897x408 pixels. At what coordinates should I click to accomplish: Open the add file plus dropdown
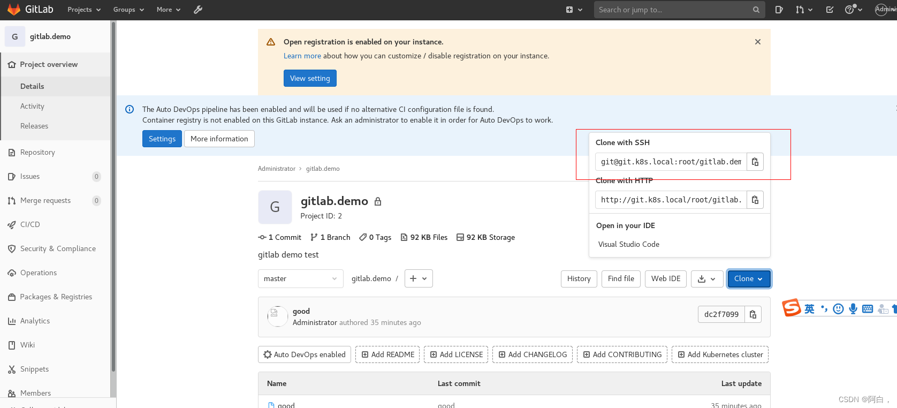click(419, 278)
